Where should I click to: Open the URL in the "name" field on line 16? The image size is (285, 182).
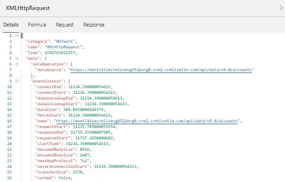click(x=147, y=121)
